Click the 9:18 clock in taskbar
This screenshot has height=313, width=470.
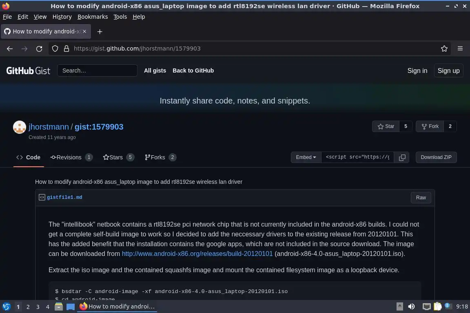[462, 307]
